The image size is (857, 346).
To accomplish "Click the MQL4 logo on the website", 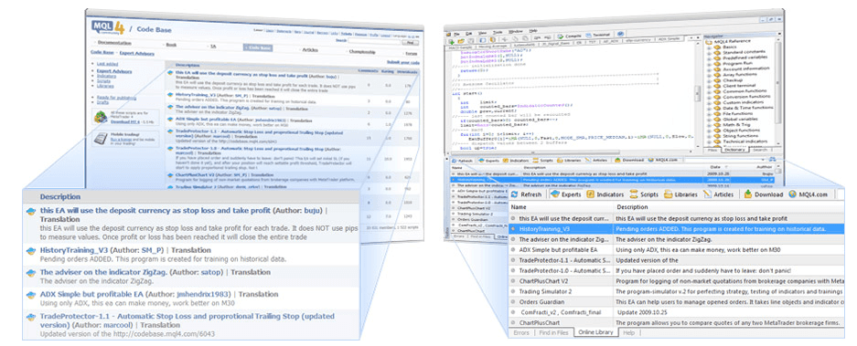I will [x=107, y=26].
